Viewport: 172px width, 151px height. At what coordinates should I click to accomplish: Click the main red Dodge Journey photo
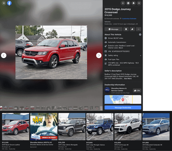coord(51,52)
